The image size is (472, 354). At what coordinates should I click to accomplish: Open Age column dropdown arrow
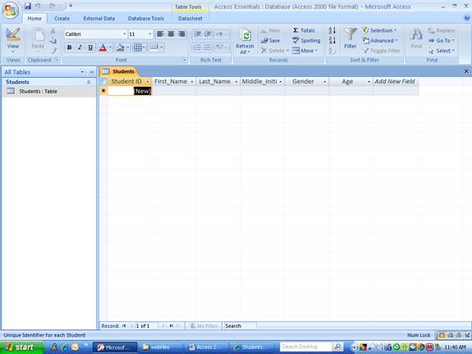click(369, 81)
